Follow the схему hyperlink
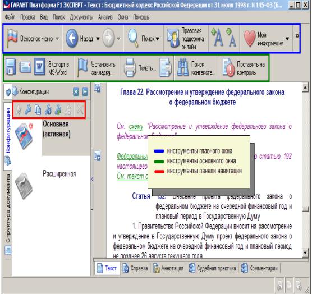 136,126
